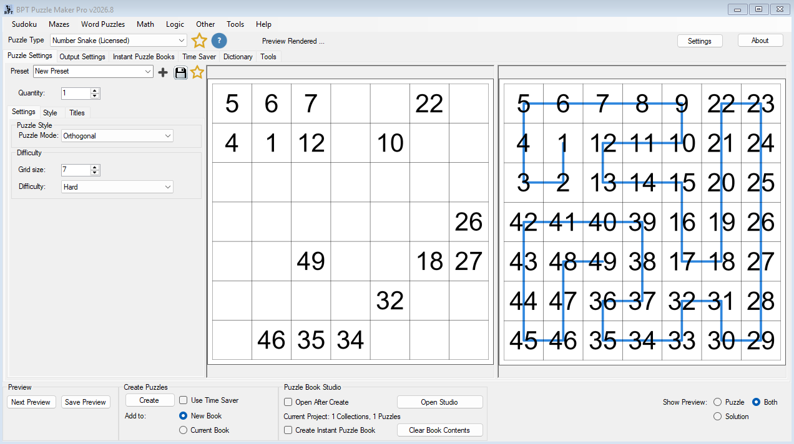Click the Settings button at top right

(700, 41)
